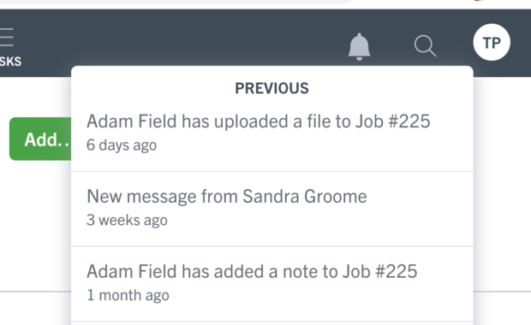Open the file uploaded to Job #225 notification
This screenshot has height=325, width=531.
272,134
